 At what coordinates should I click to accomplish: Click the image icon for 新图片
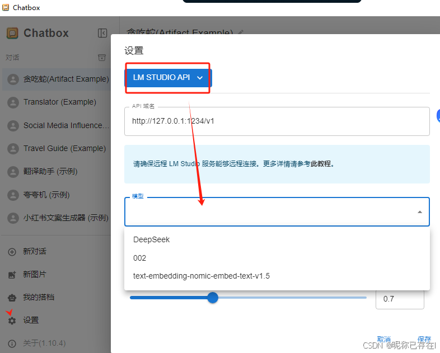pos(12,275)
